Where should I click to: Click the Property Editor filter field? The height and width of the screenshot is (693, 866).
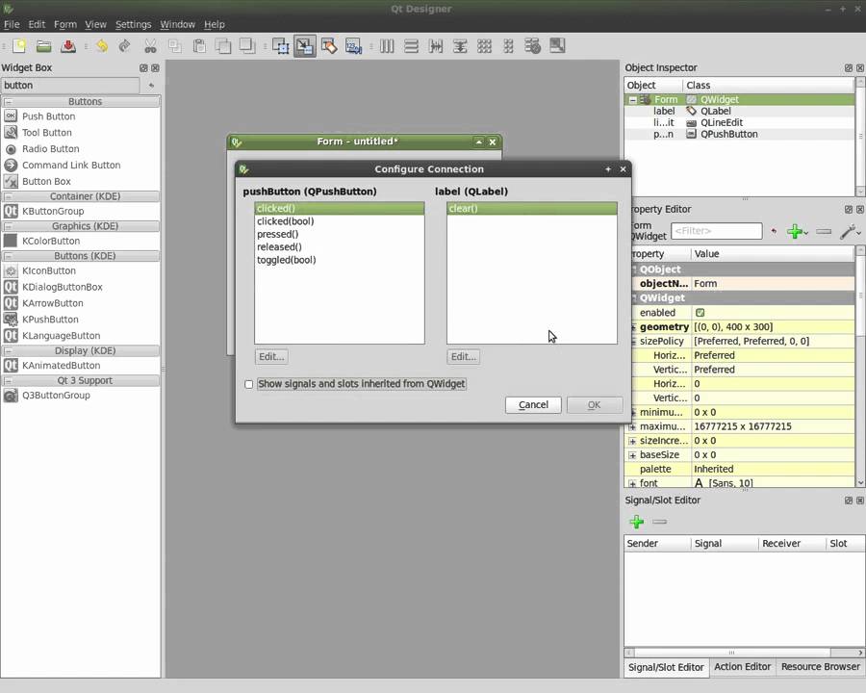716,231
